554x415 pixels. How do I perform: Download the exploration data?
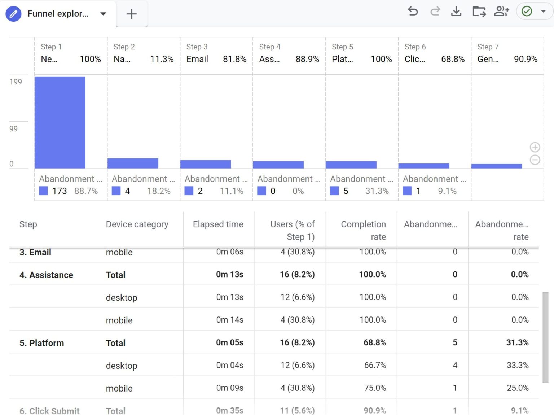point(456,12)
